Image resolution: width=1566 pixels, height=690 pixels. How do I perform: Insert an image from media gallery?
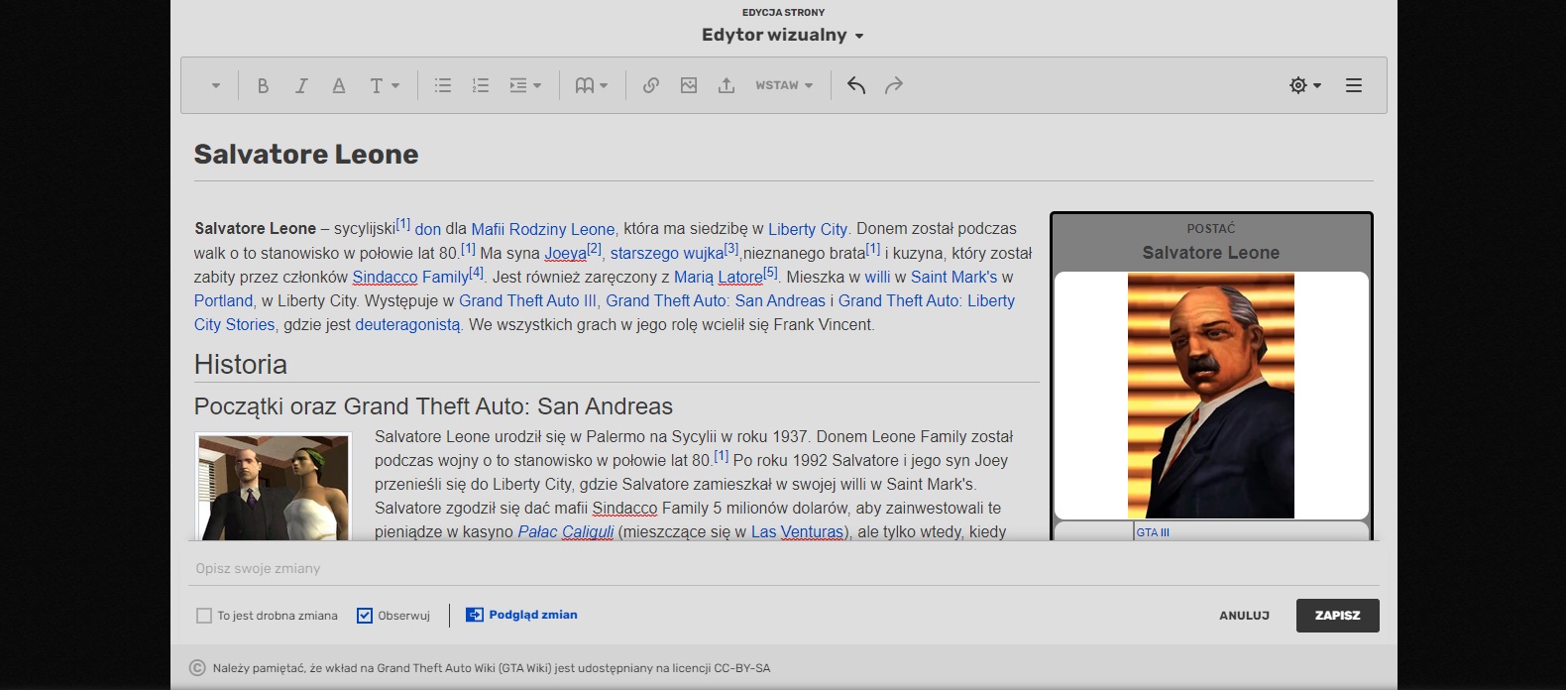689,85
